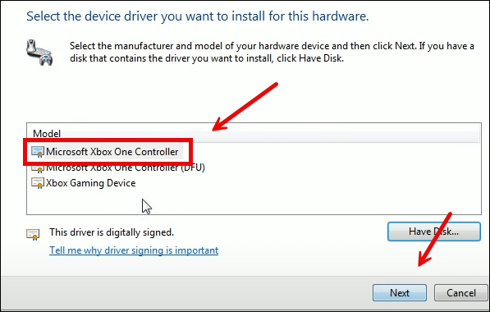Cancel the driver installation wizard

461,293
